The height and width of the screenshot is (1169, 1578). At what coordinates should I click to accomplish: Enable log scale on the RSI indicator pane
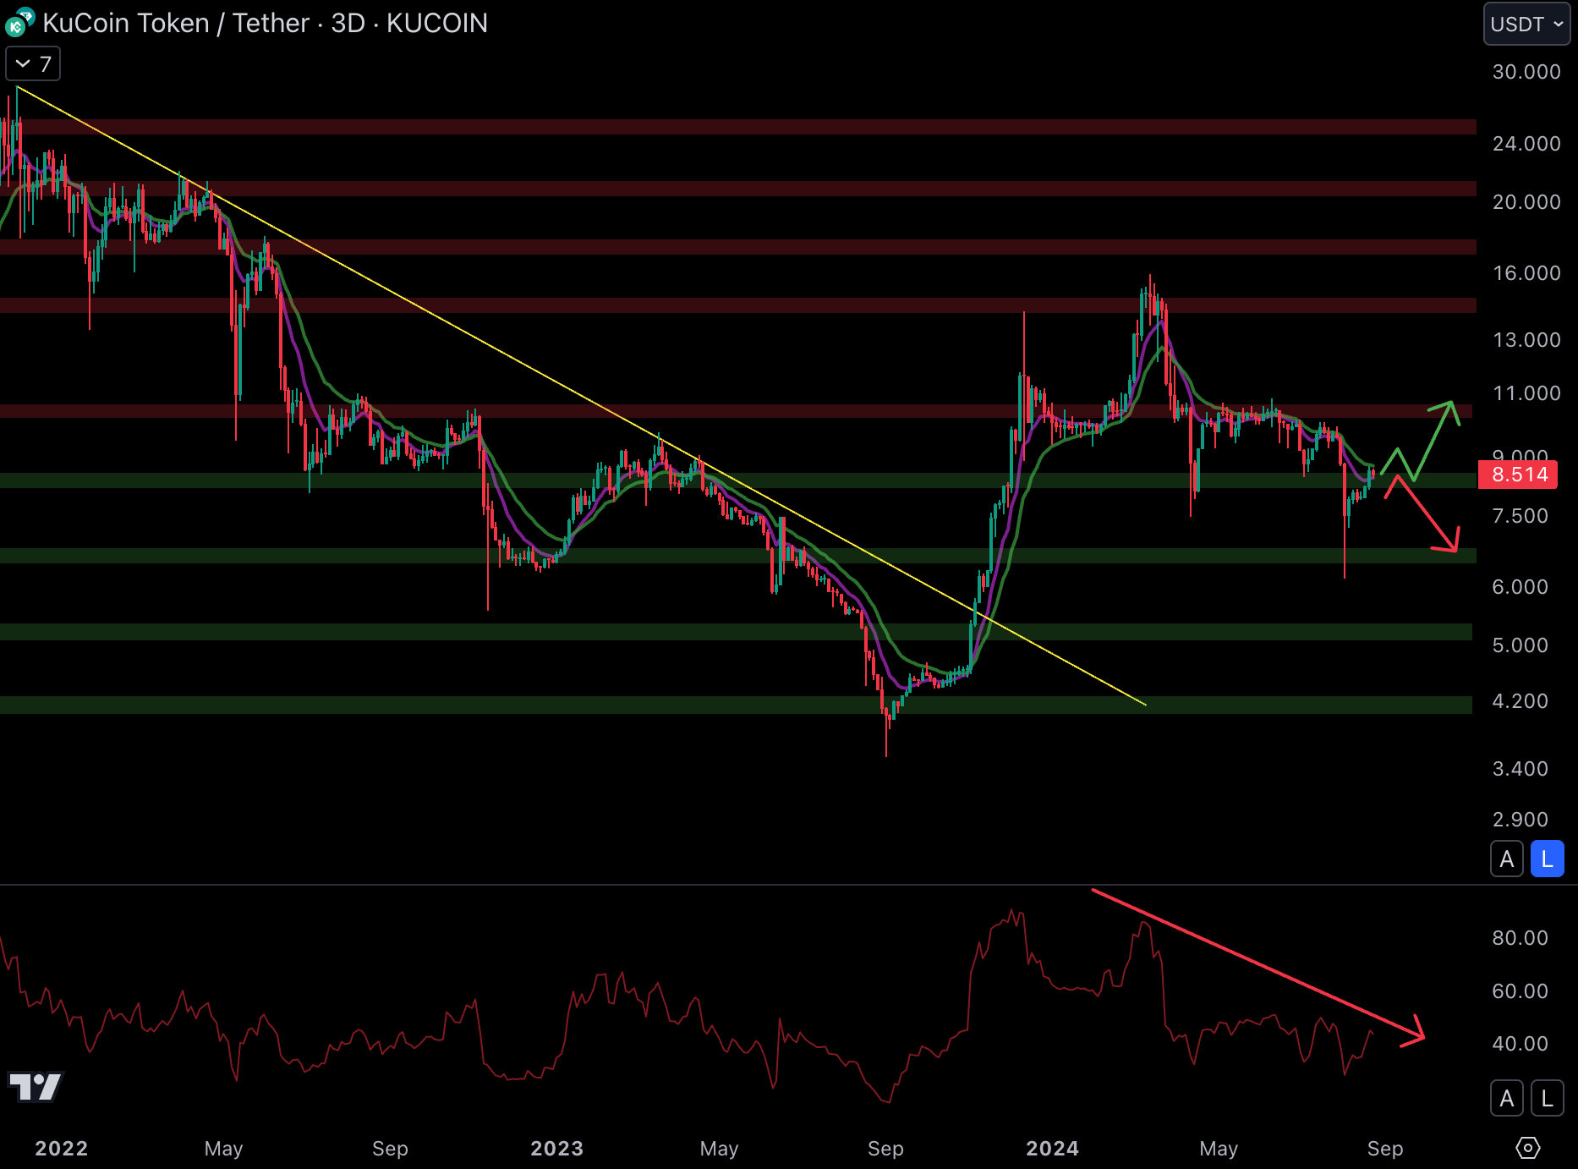click(x=1547, y=1098)
